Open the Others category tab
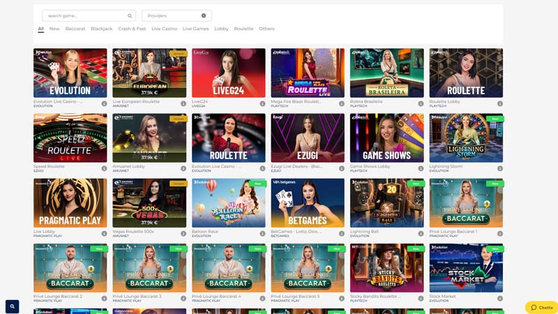558x314 pixels. point(266,29)
